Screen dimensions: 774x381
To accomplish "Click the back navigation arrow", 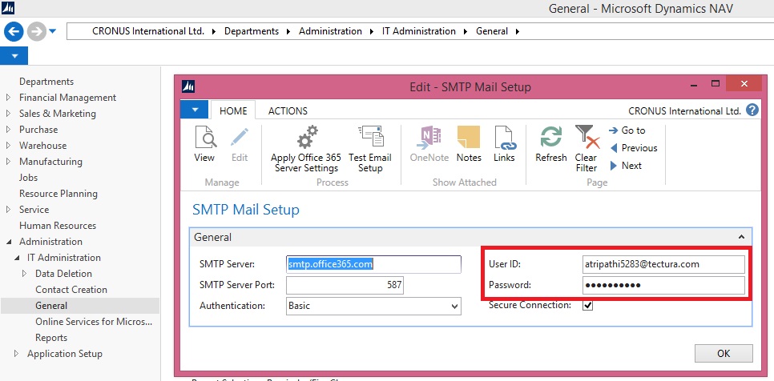I will tap(14, 32).
